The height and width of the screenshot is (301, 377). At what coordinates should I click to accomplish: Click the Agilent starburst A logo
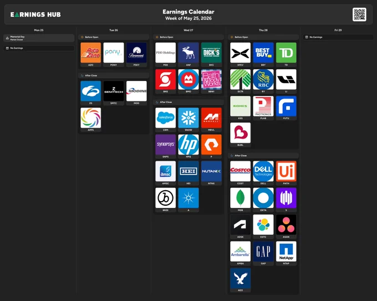point(188,198)
